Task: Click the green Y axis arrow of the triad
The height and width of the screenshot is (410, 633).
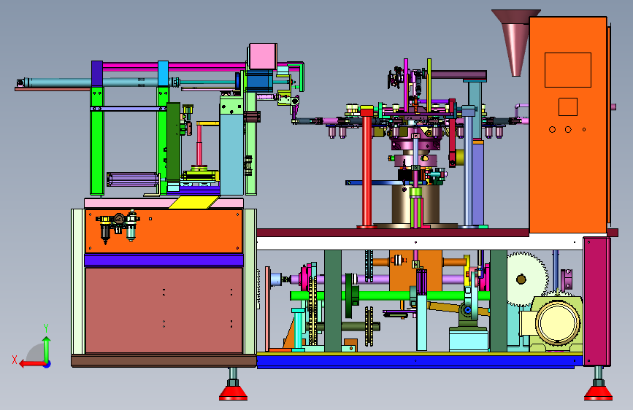Action: coord(47,349)
